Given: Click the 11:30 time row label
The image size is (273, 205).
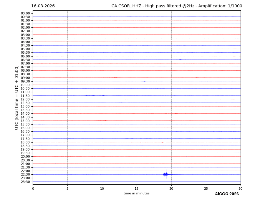Looking at the screenshot, I should click(x=25, y=96).
